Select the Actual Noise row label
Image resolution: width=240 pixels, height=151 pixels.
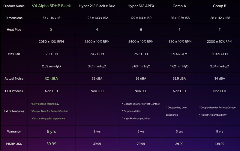(14, 78)
